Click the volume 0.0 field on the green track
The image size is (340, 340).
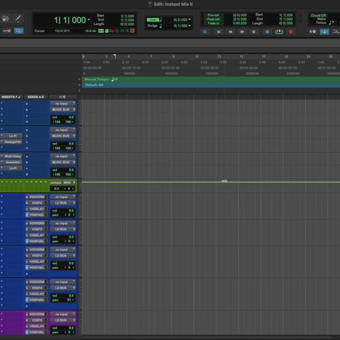pos(56,189)
